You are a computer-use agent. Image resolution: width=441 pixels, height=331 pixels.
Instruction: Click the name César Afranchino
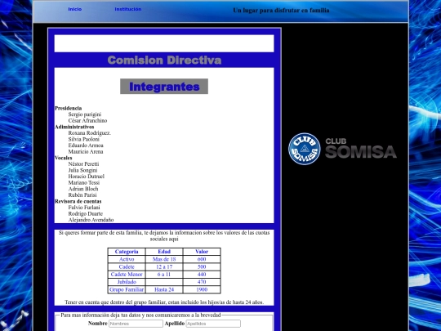[87, 120]
